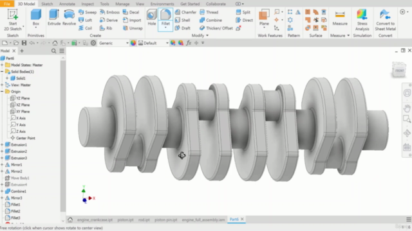The height and width of the screenshot is (231, 412).
Task: Expand the Extrusion1 feature
Action: pos(2,144)
